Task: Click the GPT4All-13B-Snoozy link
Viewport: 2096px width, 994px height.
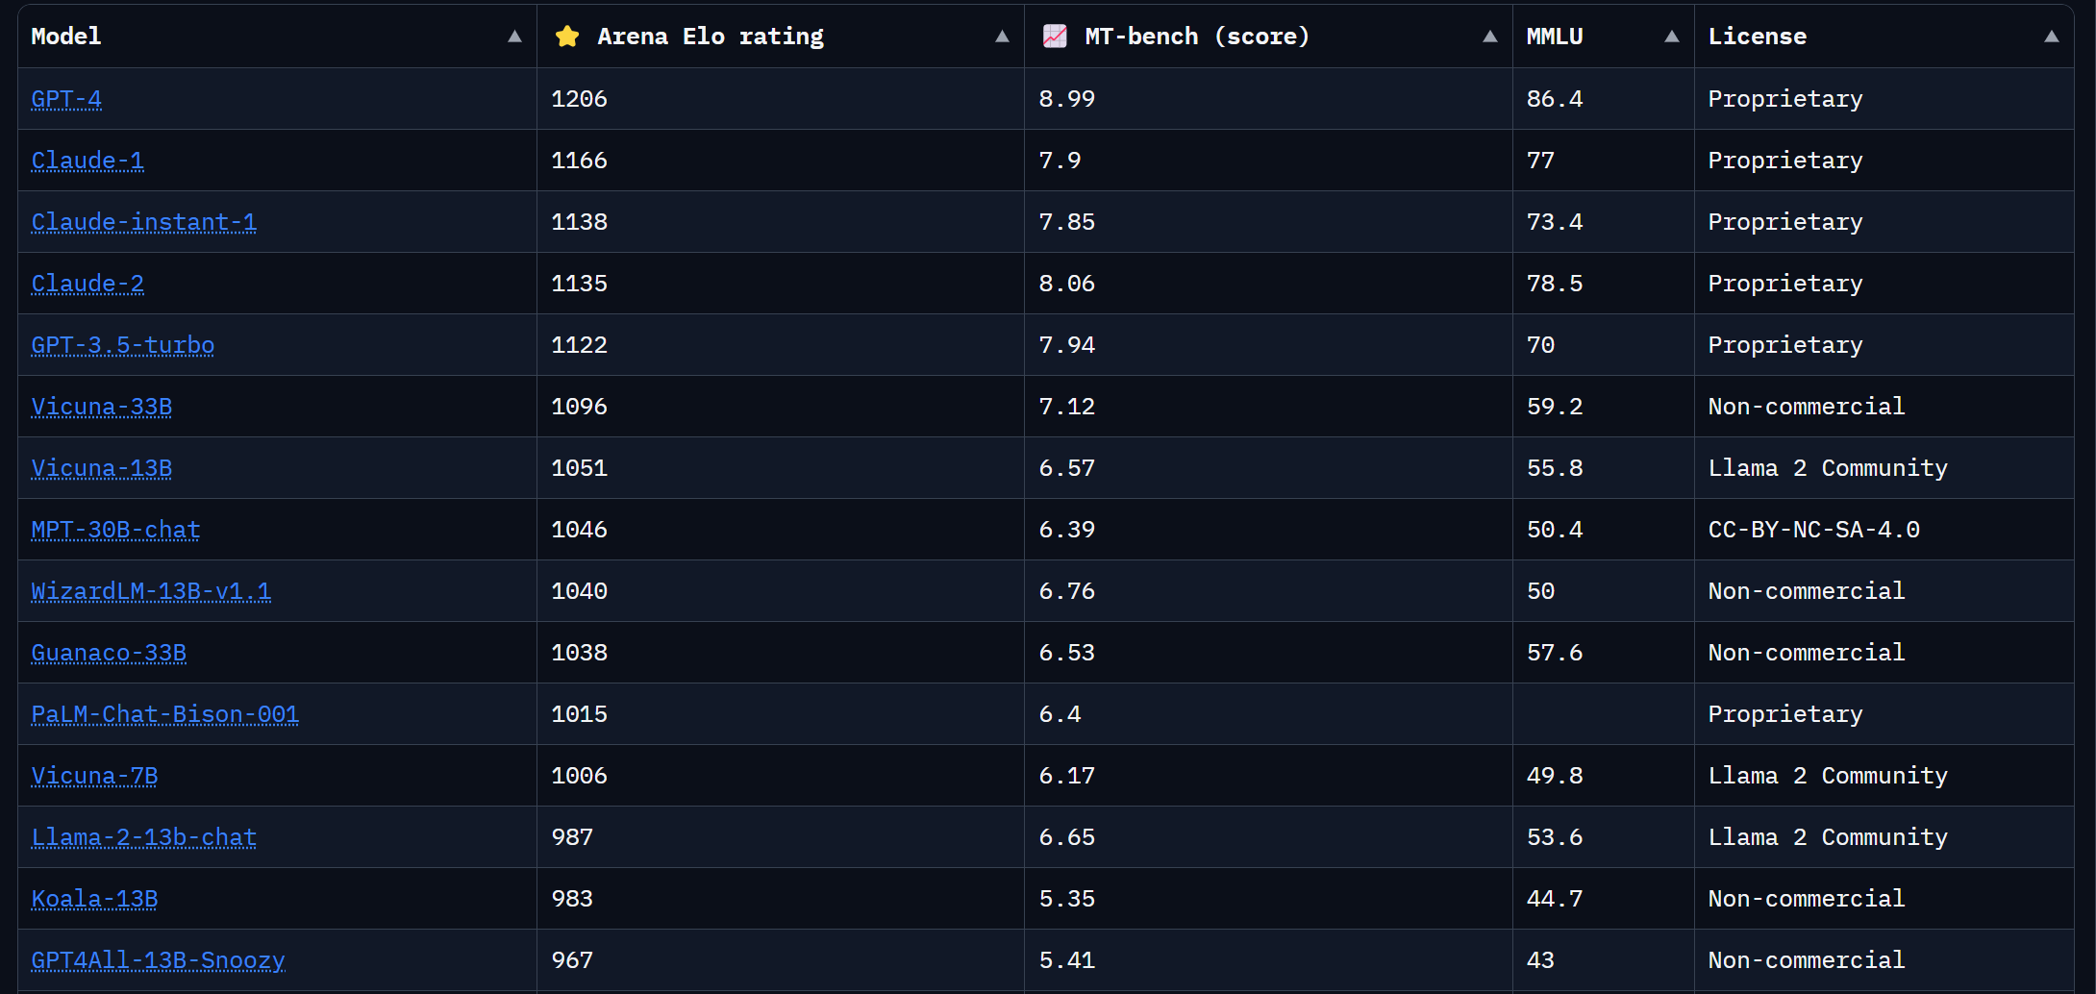Action: (x=159, y=960)
